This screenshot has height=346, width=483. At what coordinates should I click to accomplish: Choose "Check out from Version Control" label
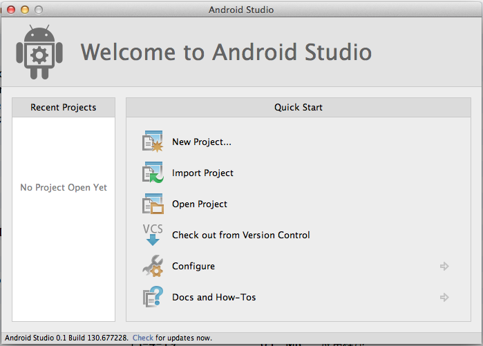(x=240, y=235)
